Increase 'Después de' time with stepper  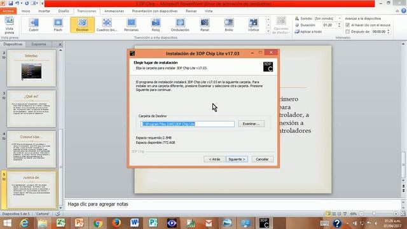coord(389,31)
